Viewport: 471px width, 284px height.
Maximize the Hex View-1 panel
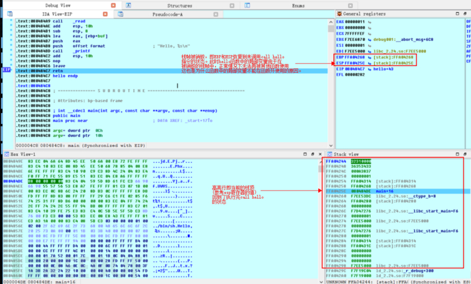(305, 154)
